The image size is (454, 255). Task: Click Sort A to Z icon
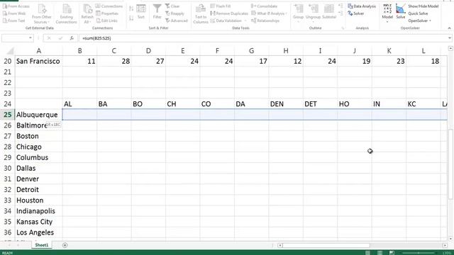pos(131,8)
